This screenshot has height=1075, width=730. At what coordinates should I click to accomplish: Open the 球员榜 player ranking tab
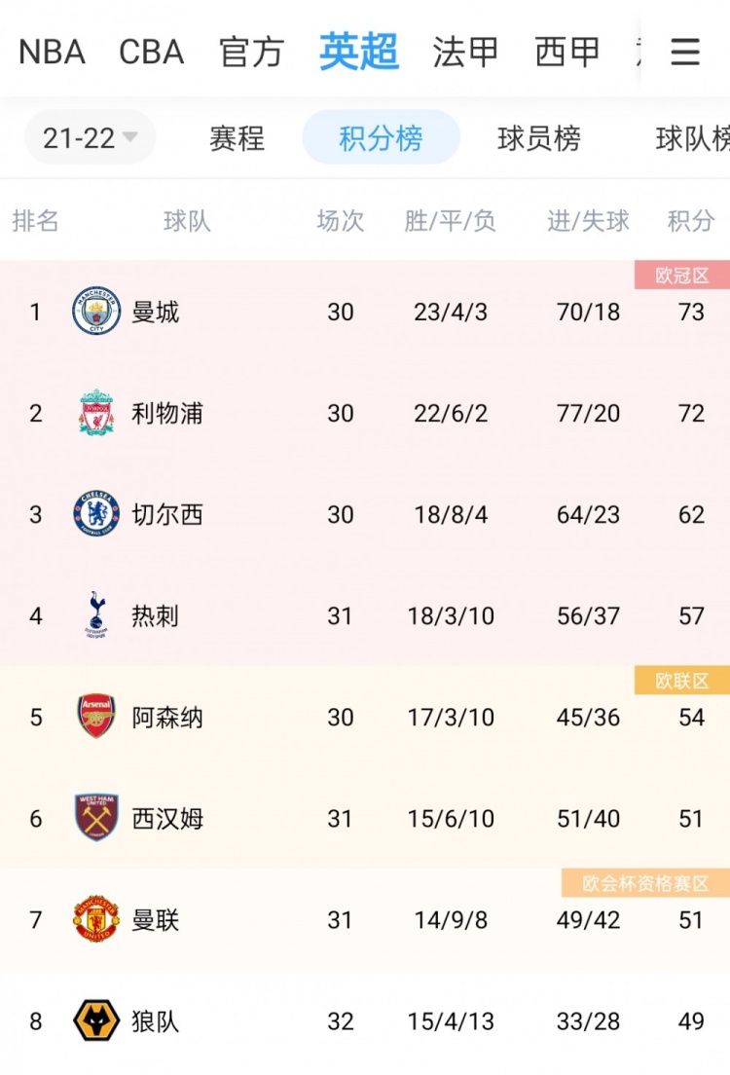point(539,138)
